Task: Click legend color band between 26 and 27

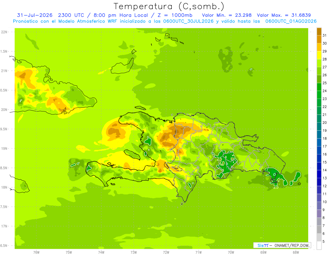Action: tap(319, 71)
